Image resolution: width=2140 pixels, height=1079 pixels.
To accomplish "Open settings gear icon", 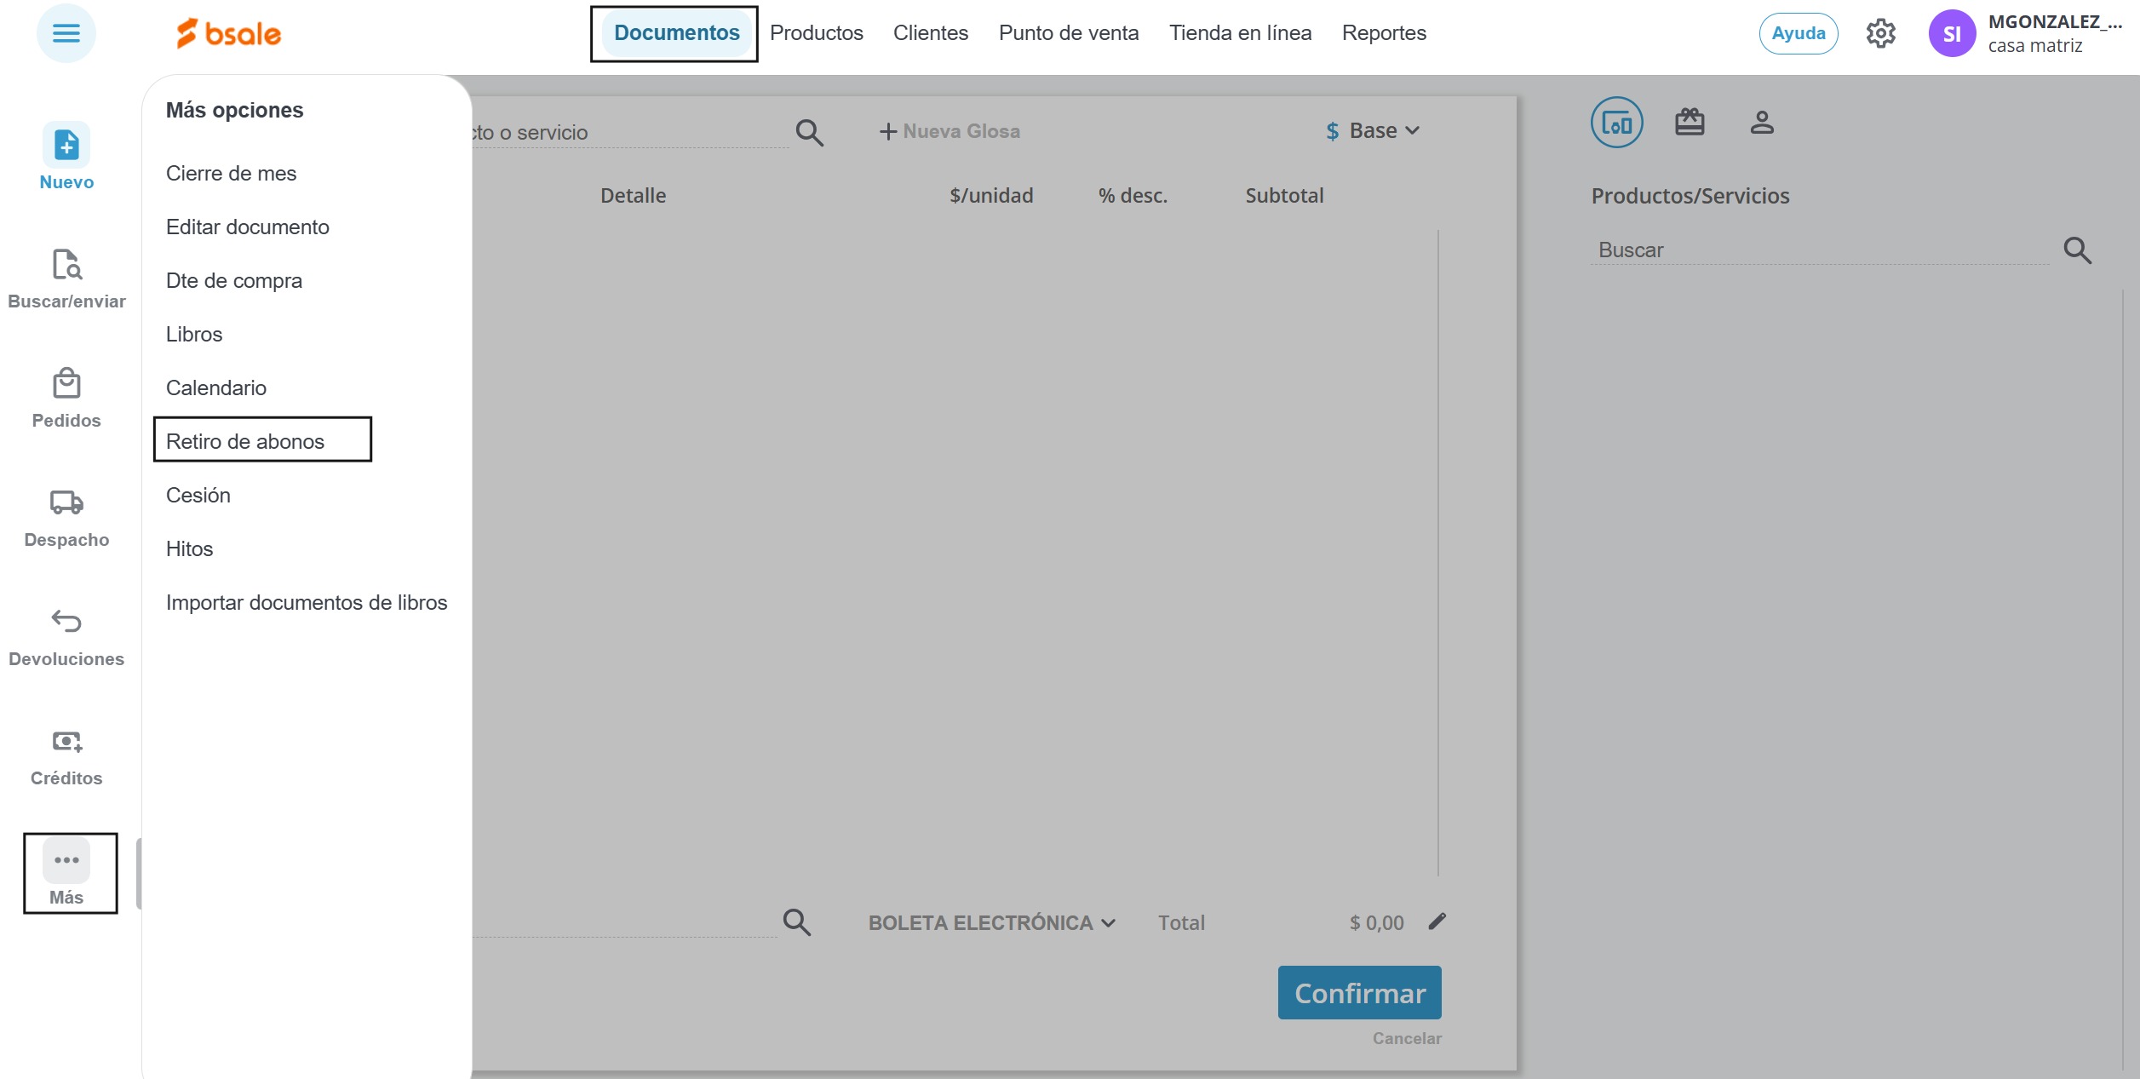I will pyautogui.click(x=1880, y=33).
